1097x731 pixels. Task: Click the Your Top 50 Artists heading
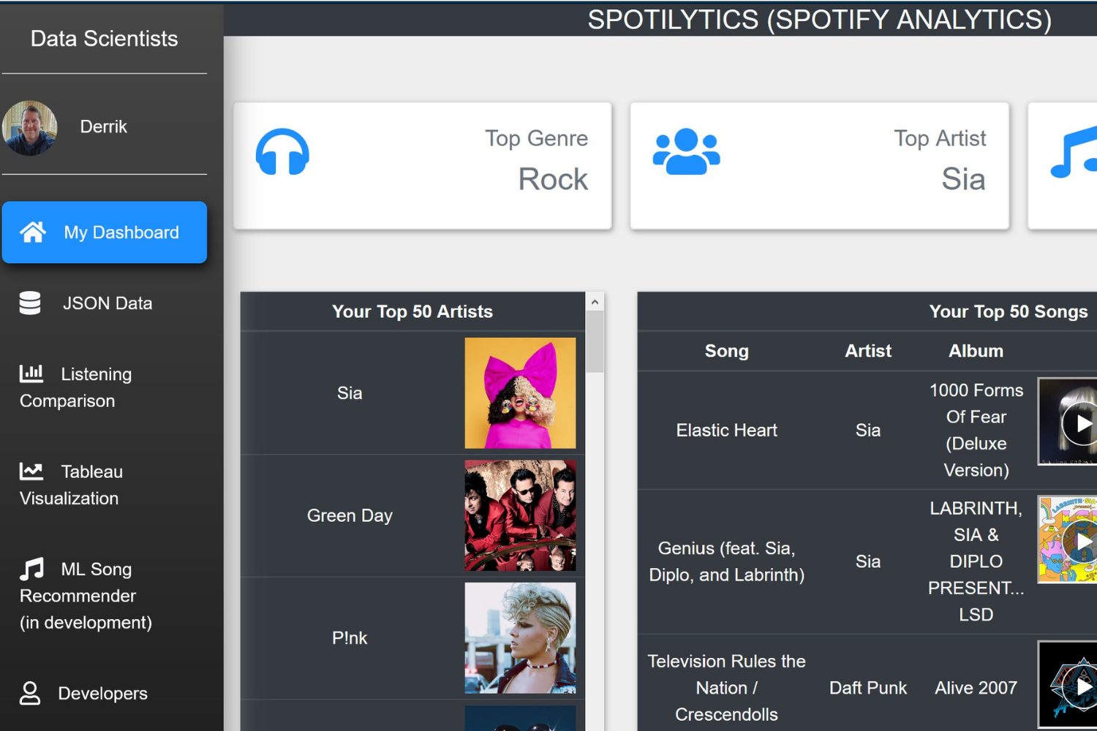point(412,311)
